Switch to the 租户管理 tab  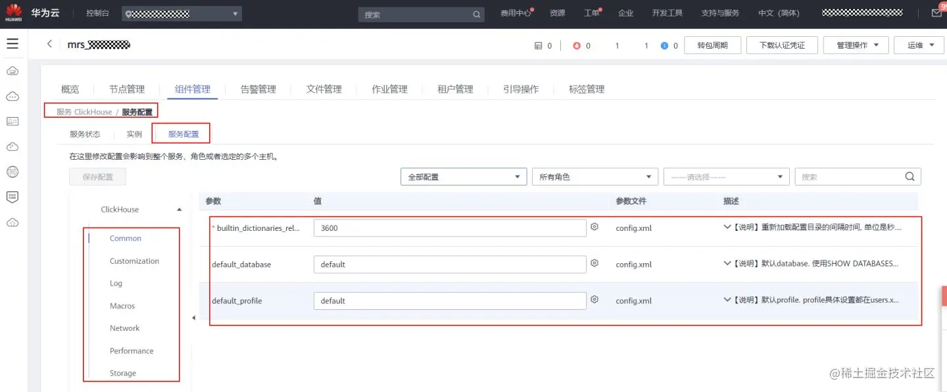click(x=455, y=89)
